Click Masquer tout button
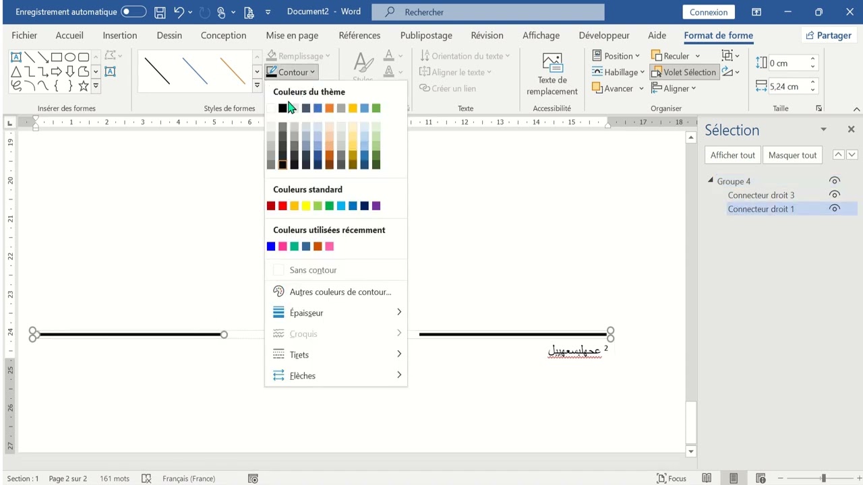863x485 pixels. point(792,155)
